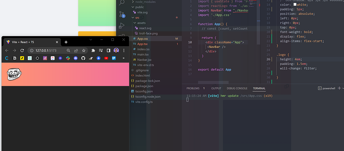Viewport: 344px width, 151px height.
Task: Toggle Chrome side panel
Action: (108, 51)
